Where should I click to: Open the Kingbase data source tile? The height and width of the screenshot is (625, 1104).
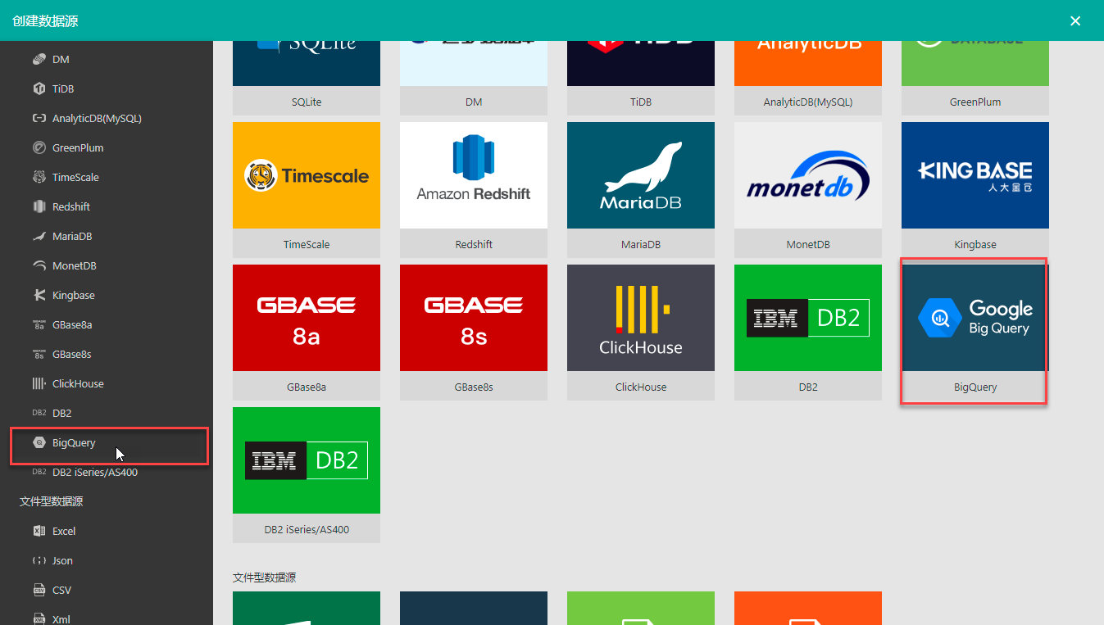click(x=975, y=190)
